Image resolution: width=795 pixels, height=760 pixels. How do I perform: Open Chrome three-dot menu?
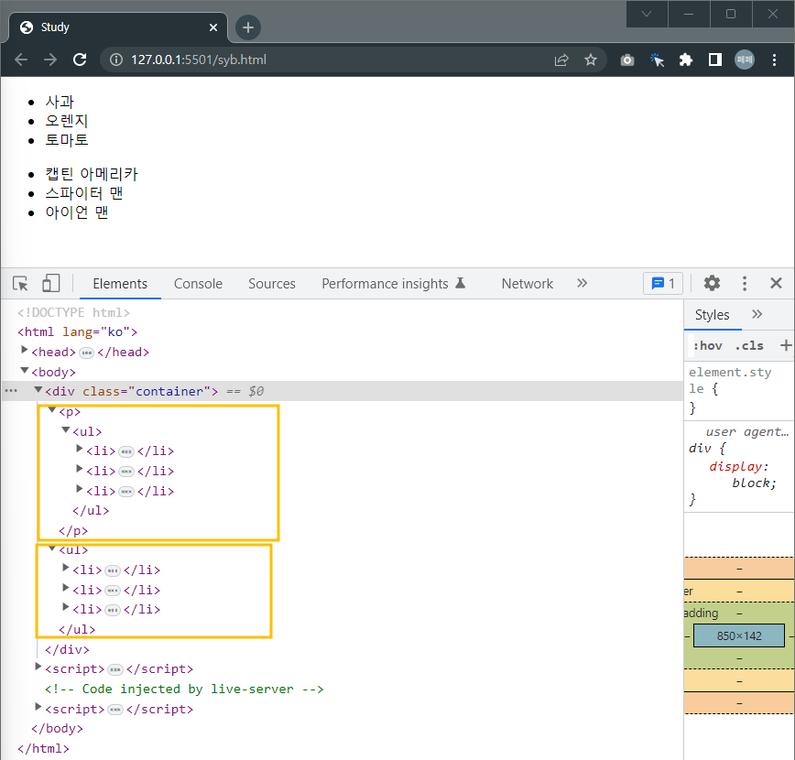[x=774, y=60]
